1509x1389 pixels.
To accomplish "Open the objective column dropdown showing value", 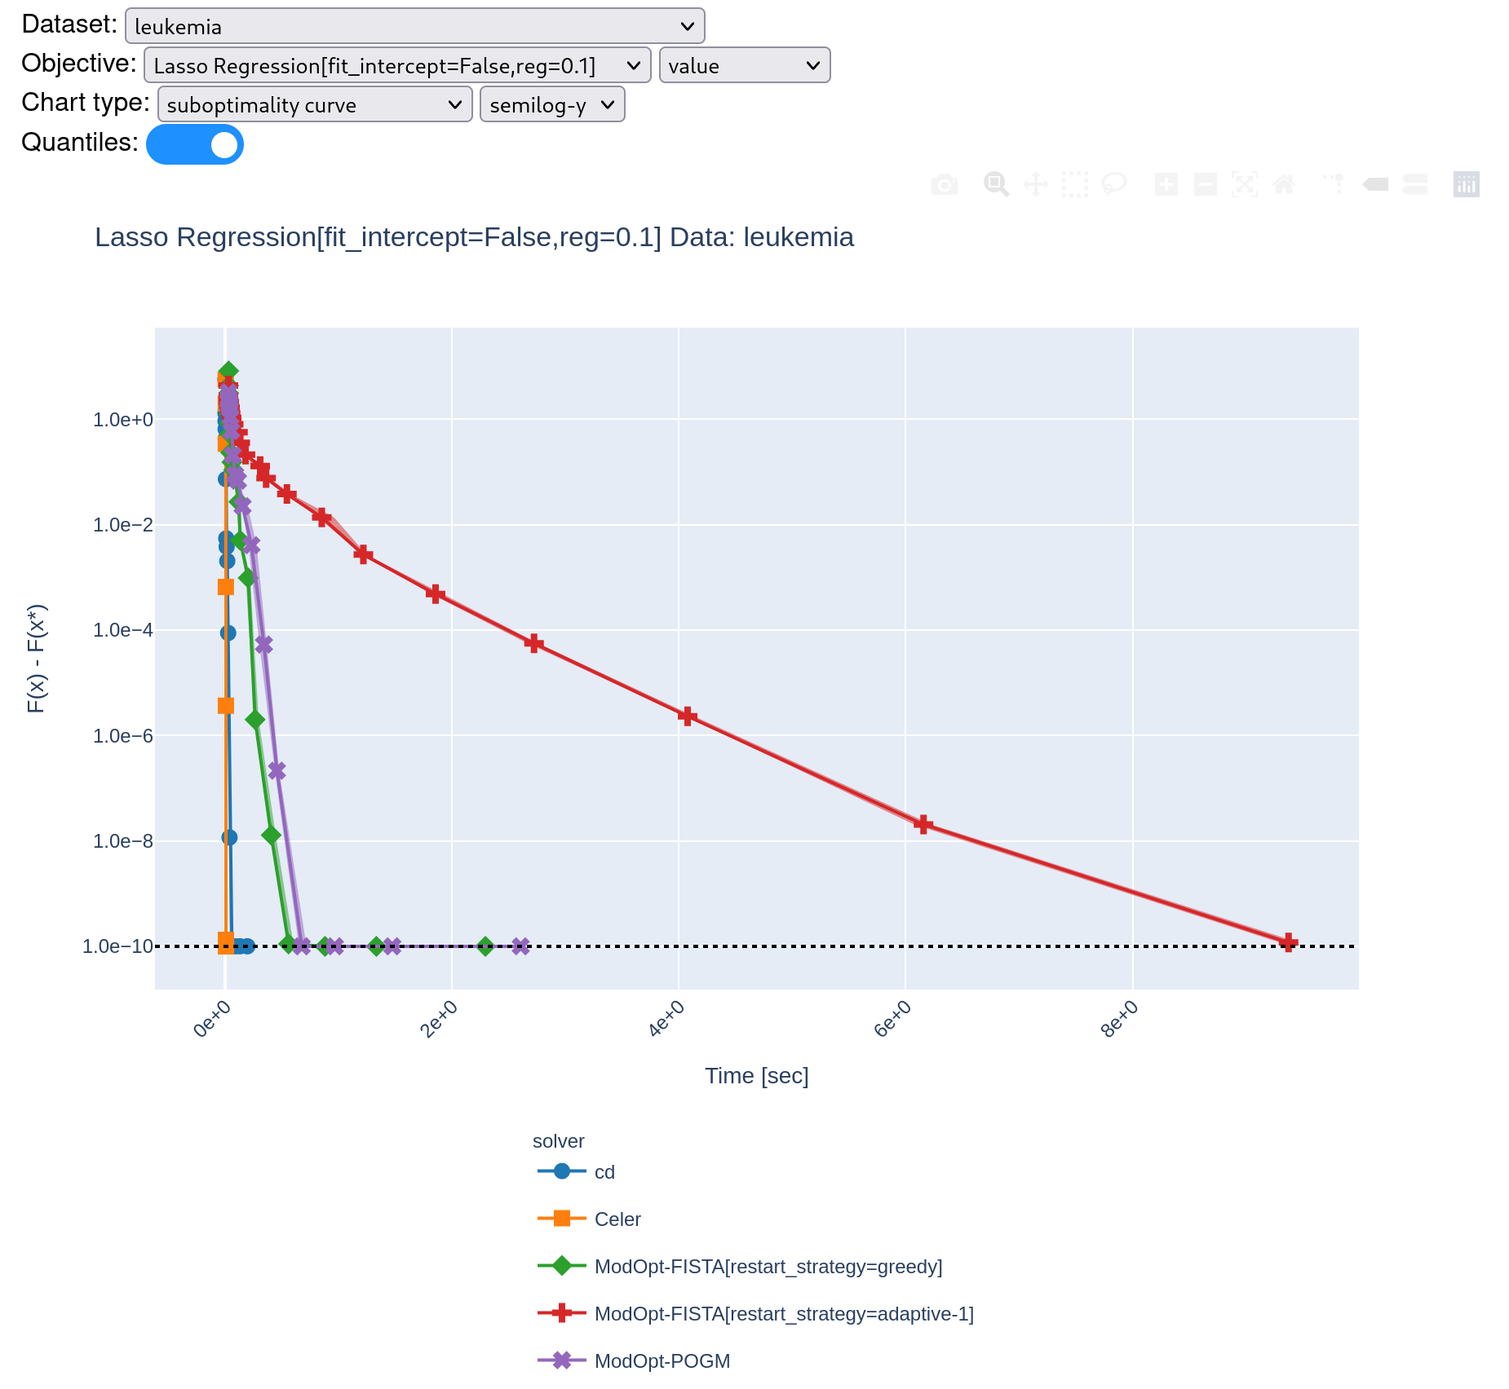I will pyautogui.click(x=745, y=65).
